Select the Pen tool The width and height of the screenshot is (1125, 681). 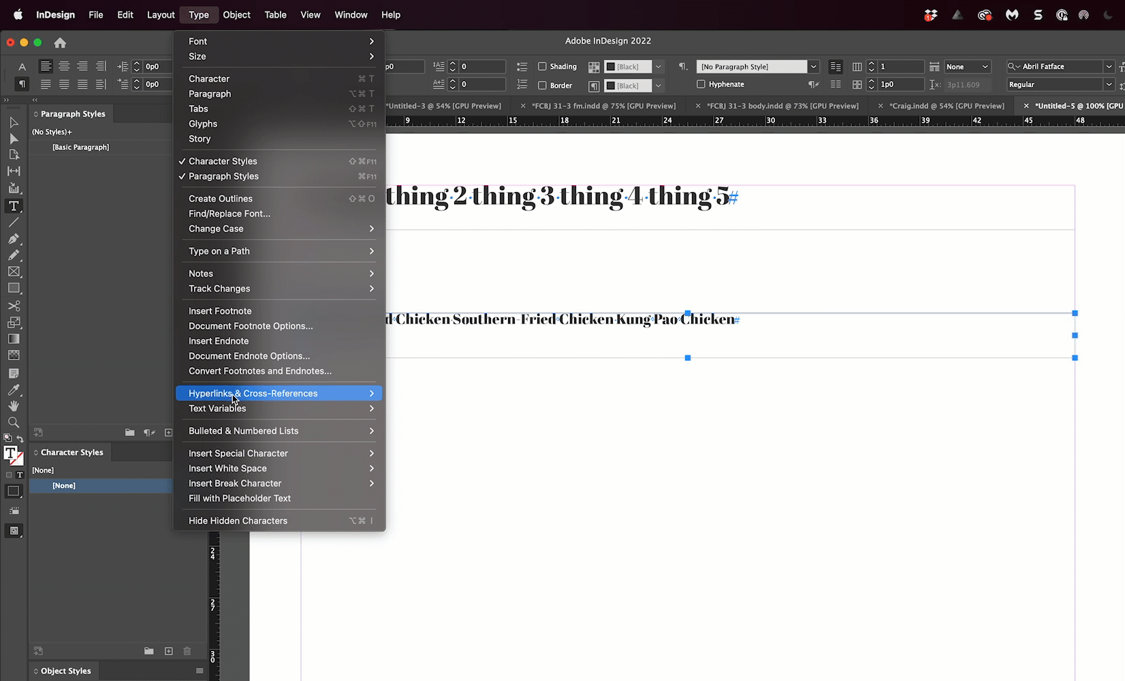click(14, 239)
